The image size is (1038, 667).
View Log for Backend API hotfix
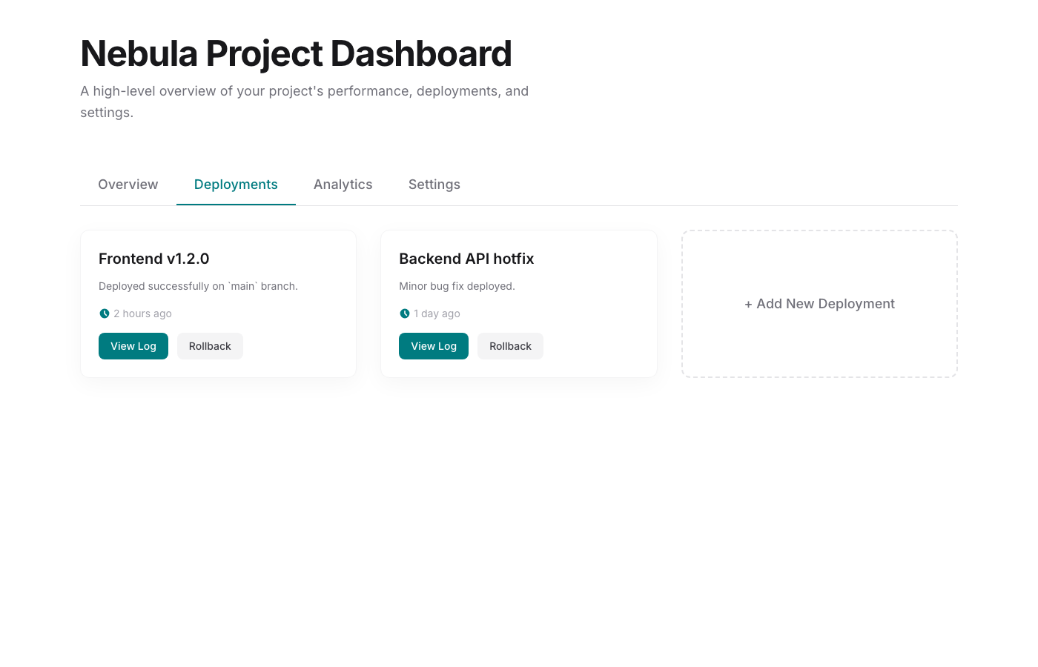(434, 345)
